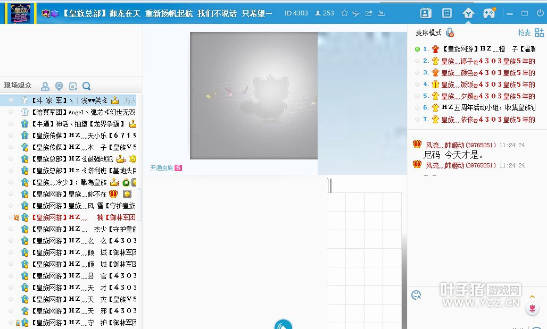The height and width of the screenshot is (329, 547).
Task: Toggle the muted microphone icon beside 麦序模式
Action: point(450,32)
